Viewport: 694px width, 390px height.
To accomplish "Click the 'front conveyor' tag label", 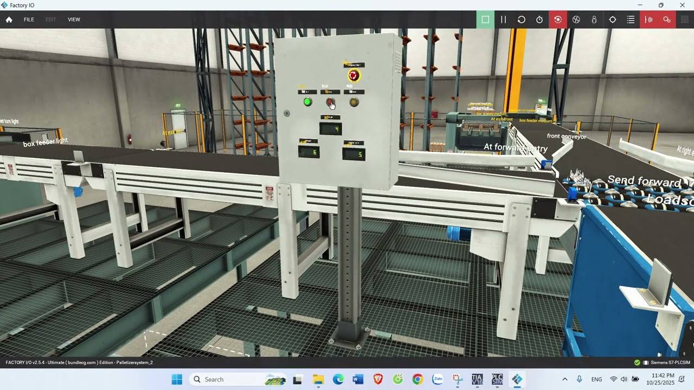I will pos(567,136).
